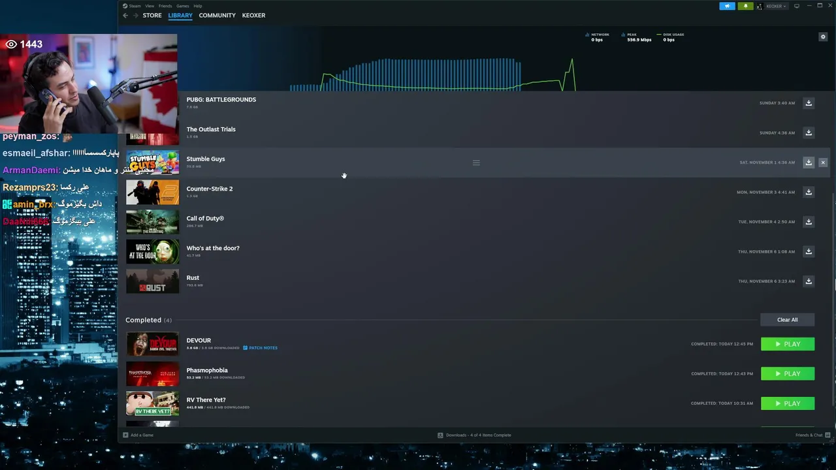Open Call of Duty thumbnail
The image size is (836, 470).
[152, 222]
